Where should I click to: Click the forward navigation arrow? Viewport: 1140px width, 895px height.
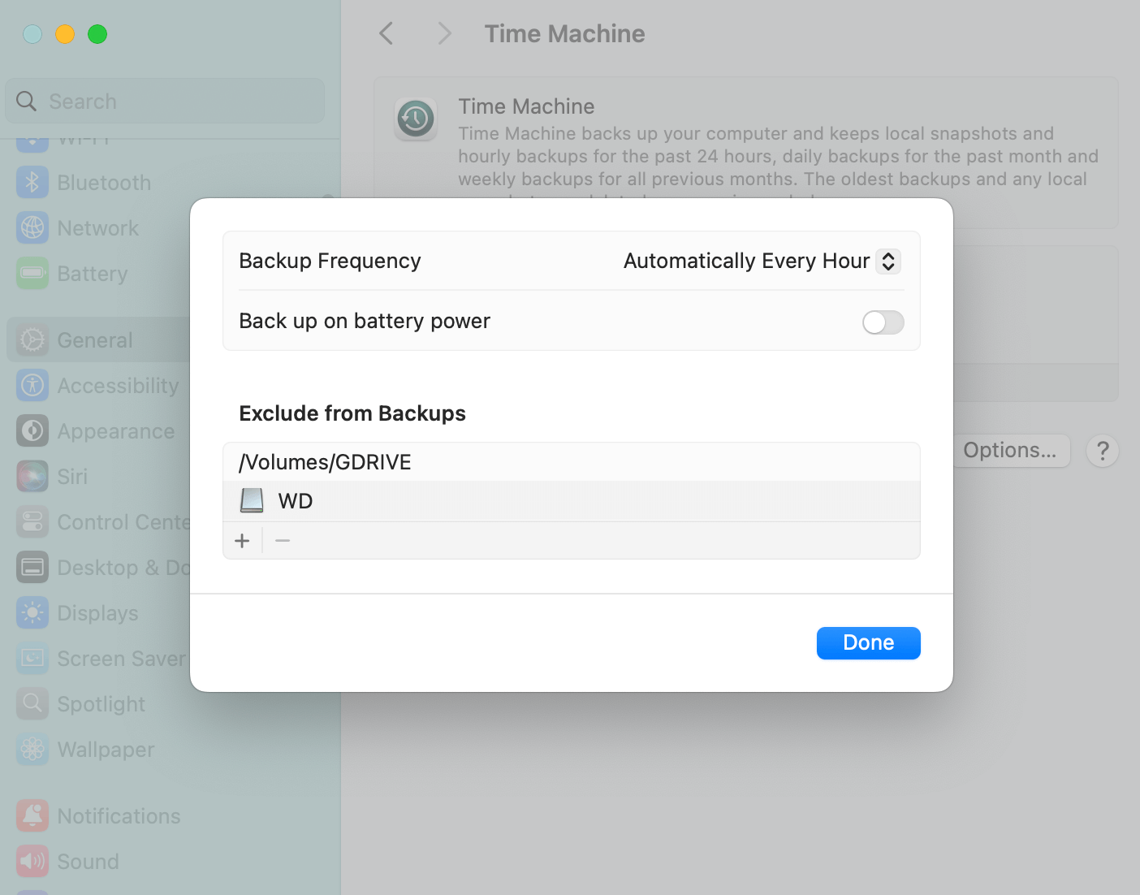[443, 33]
